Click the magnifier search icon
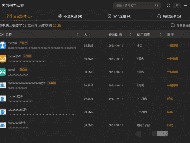Viewport: 190px width, 143px height. pos(157,6)
